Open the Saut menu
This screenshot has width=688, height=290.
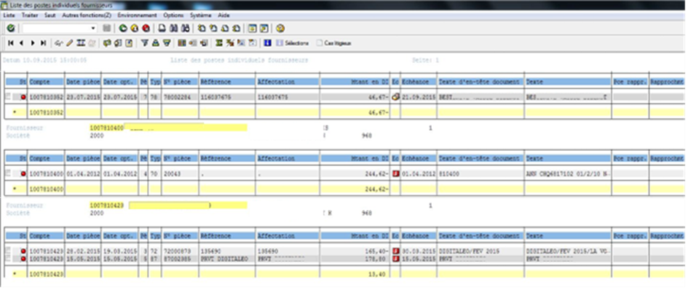click(50, 15)
